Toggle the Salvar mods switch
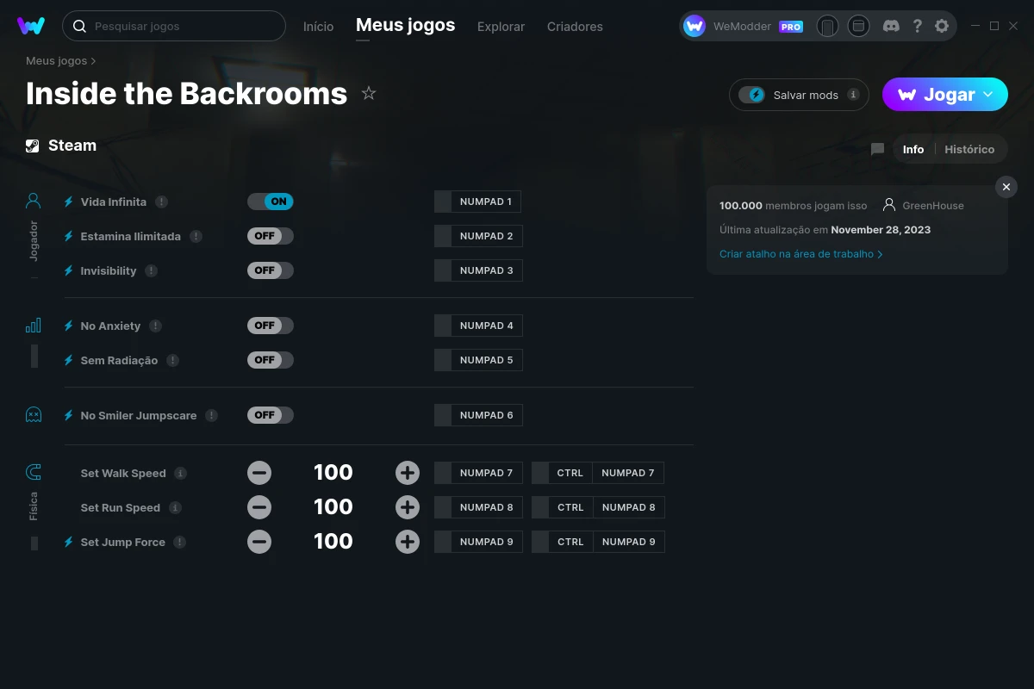 coord(751,95)
